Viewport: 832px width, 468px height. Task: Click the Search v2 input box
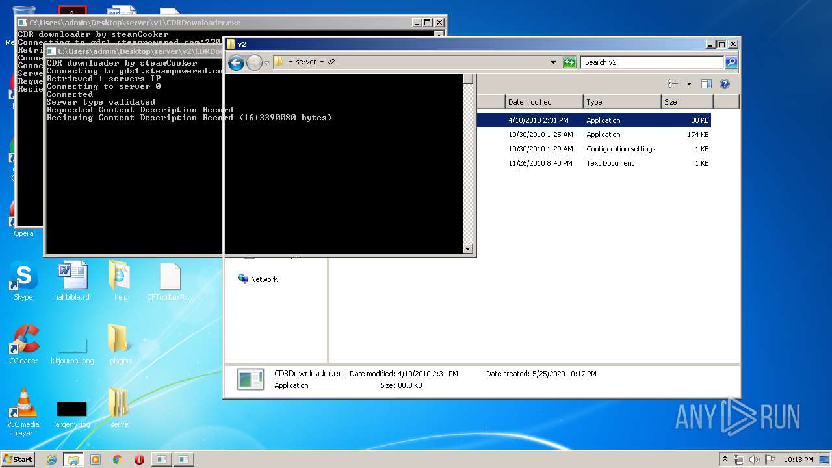coord(652,62)
